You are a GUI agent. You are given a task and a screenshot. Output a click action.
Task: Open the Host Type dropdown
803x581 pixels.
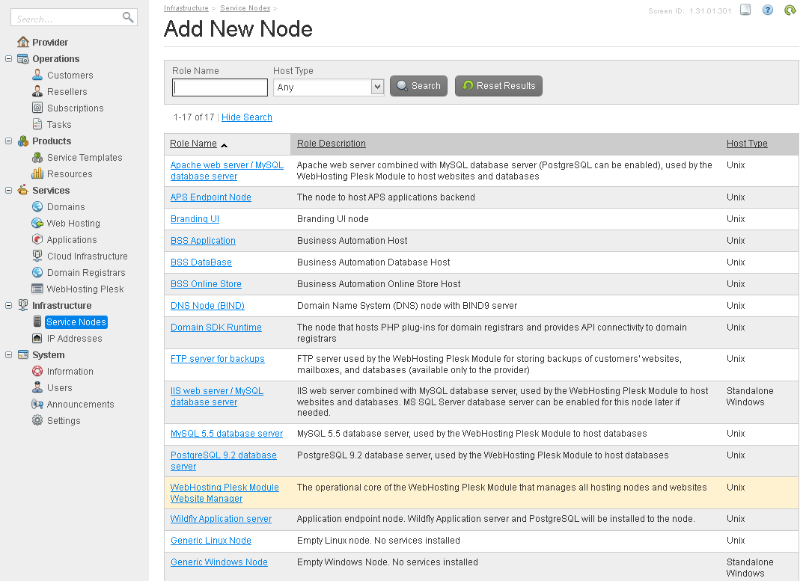tap(329, 87)
